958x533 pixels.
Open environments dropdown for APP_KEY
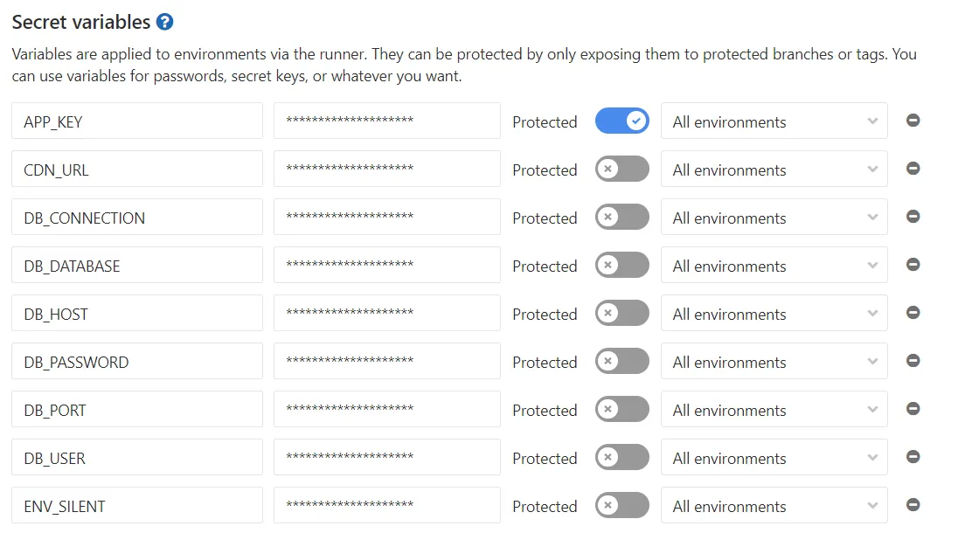click(774, 121)
